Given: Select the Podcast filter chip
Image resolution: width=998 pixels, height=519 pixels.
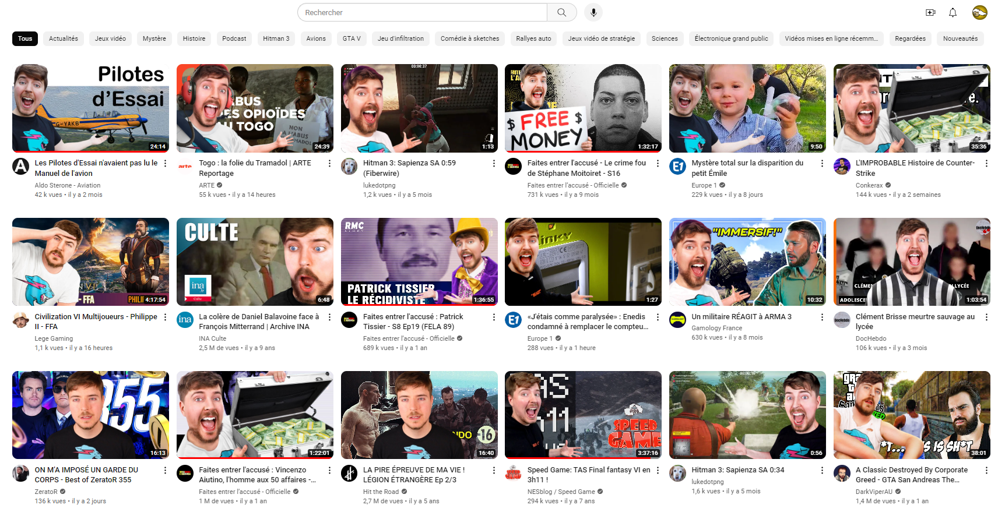Looking at the screenshot, I should coord(234,38).
